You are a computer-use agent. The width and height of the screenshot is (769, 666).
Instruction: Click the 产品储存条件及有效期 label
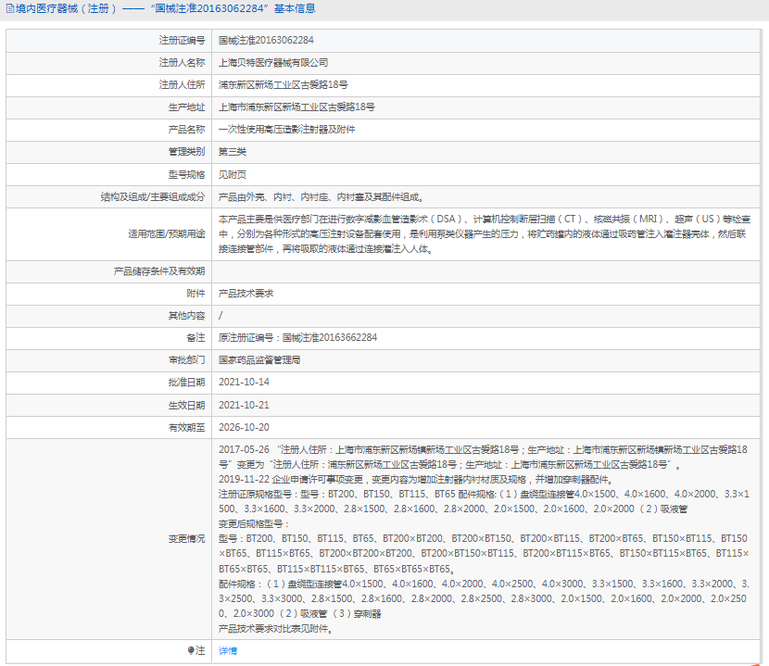click(x=159, y=271)
